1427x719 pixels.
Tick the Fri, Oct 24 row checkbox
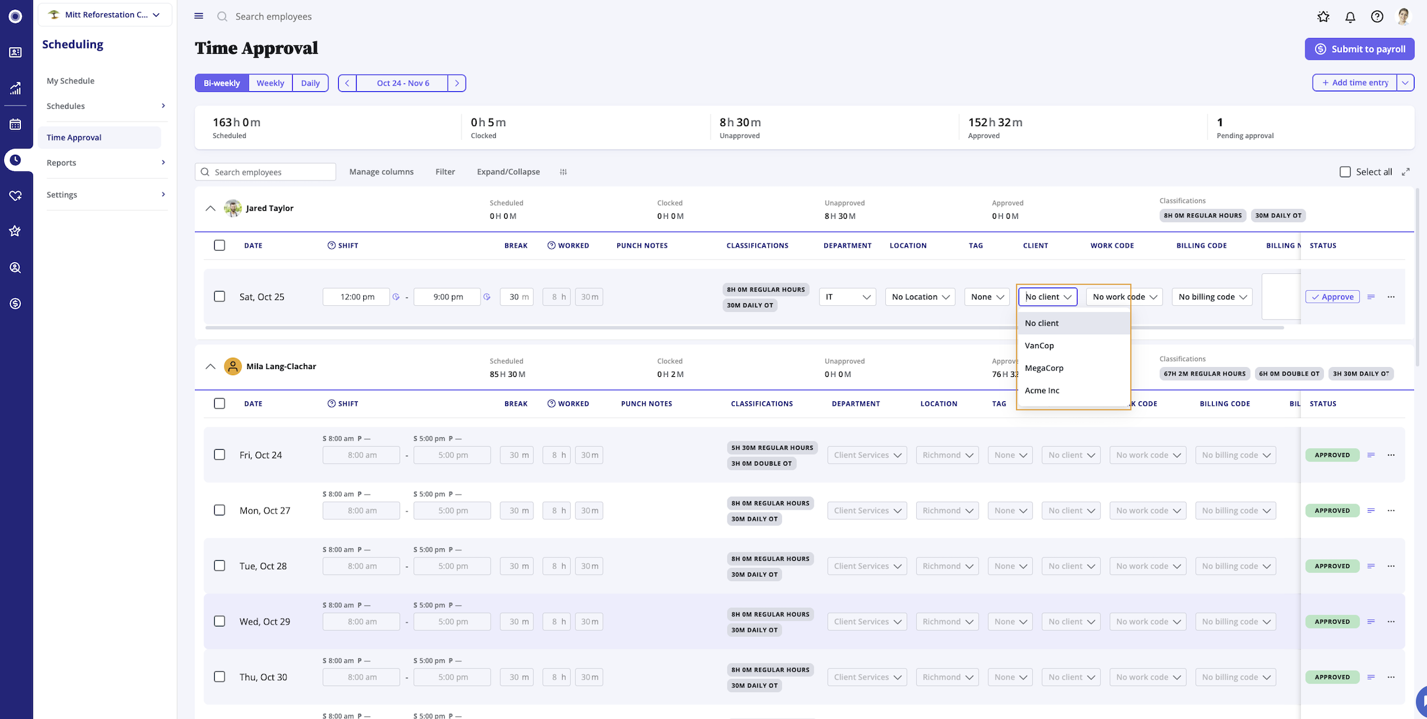(219, 454)
